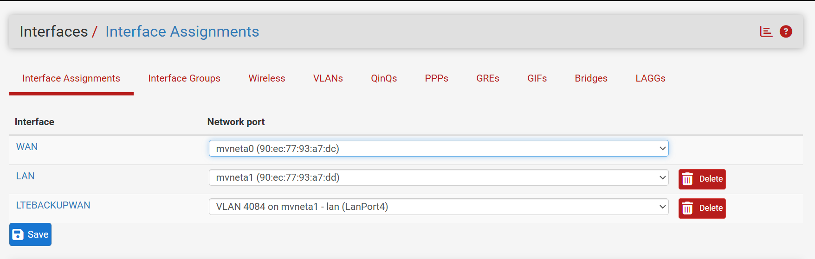Click trash icon in LAN Delete button
The height and width of the screenshot is (259, 815).
click(x=688, y=179)
